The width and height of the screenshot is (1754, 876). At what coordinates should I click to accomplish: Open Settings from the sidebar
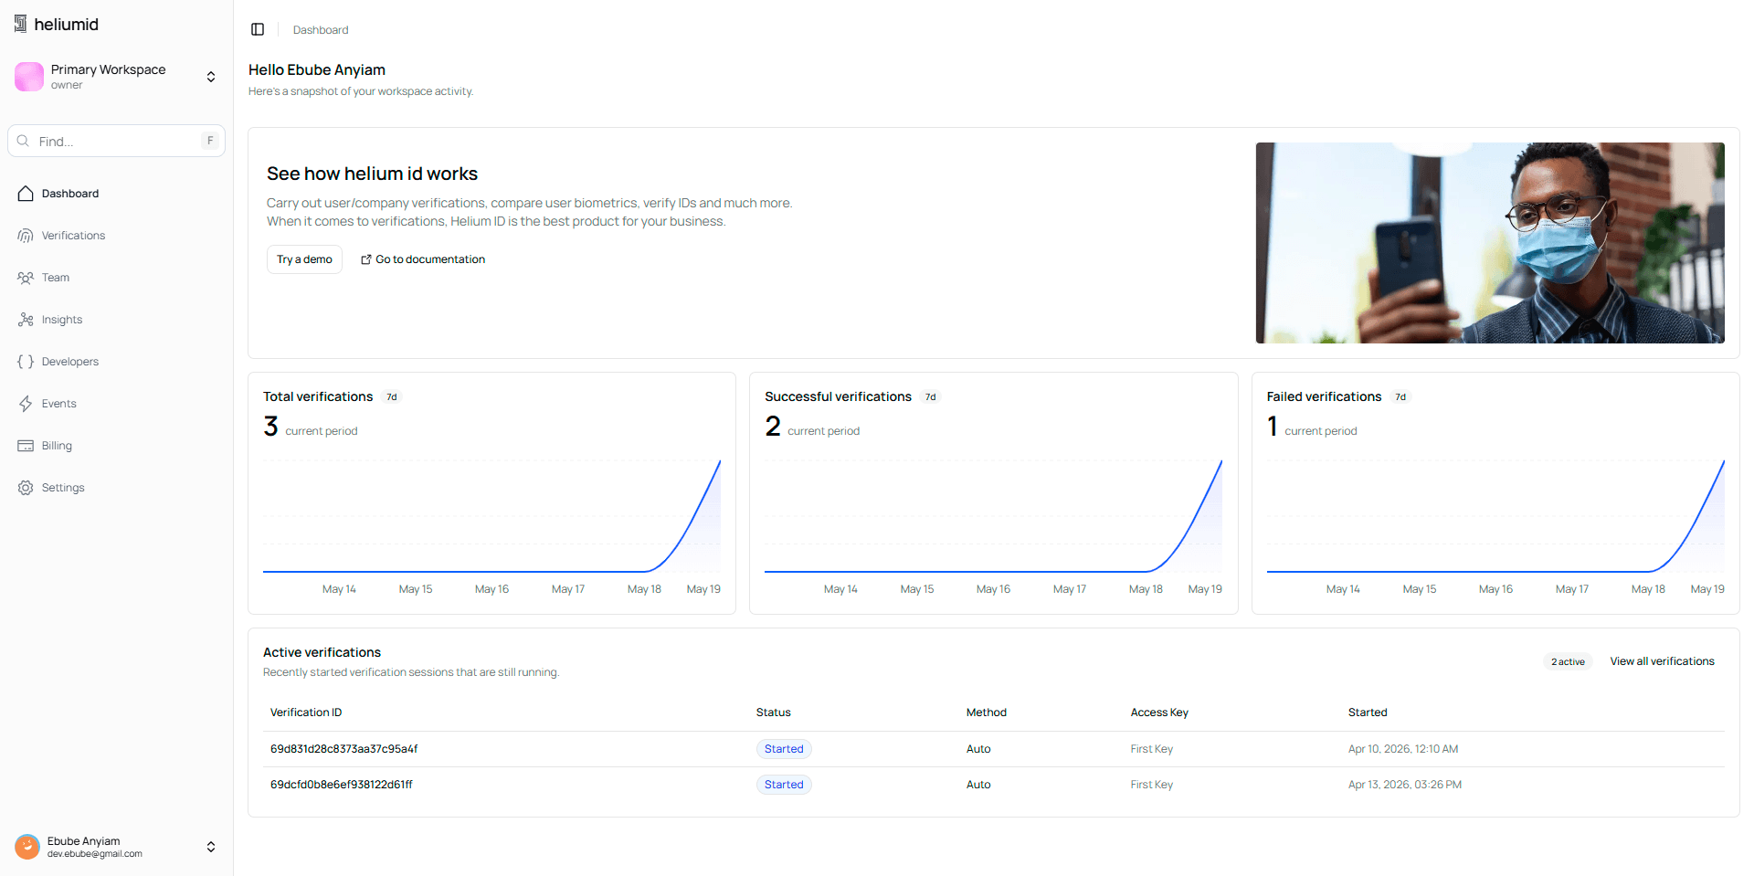point(116,488)
